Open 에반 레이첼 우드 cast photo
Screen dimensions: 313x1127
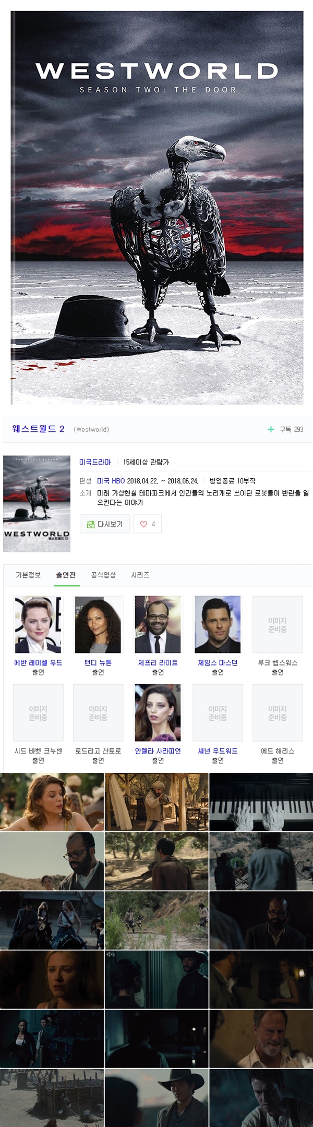click(x=38, y=624)
